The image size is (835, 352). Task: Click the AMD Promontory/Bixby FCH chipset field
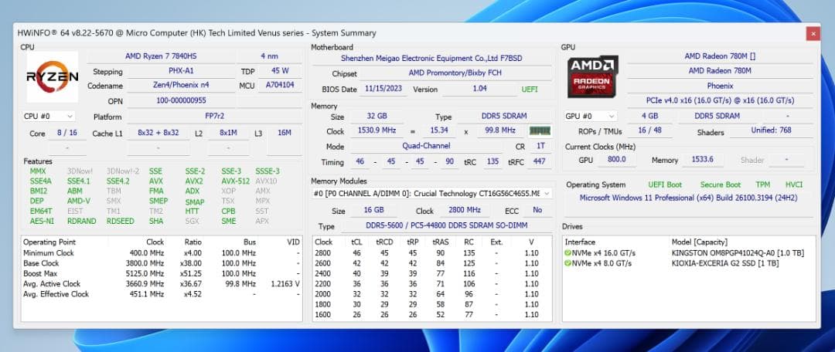[455, 73]
